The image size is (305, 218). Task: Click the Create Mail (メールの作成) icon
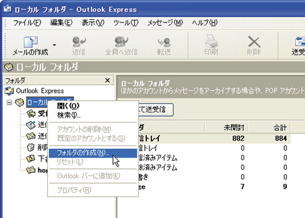pos(30,42)
